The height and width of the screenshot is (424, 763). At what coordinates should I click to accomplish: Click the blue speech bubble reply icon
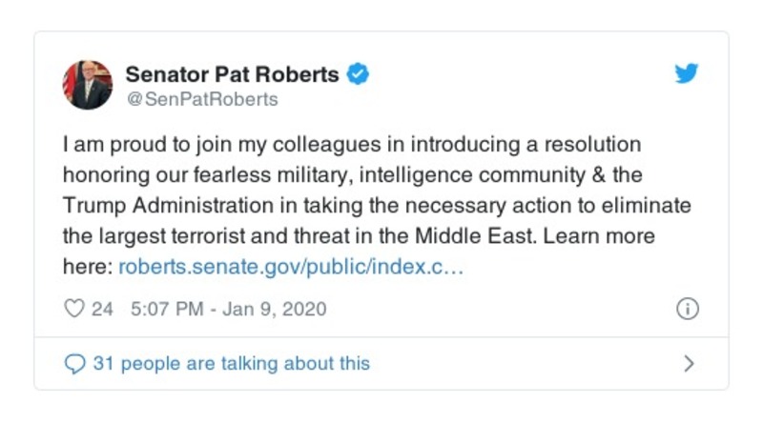pyautogui.click(x=73, y=363)
